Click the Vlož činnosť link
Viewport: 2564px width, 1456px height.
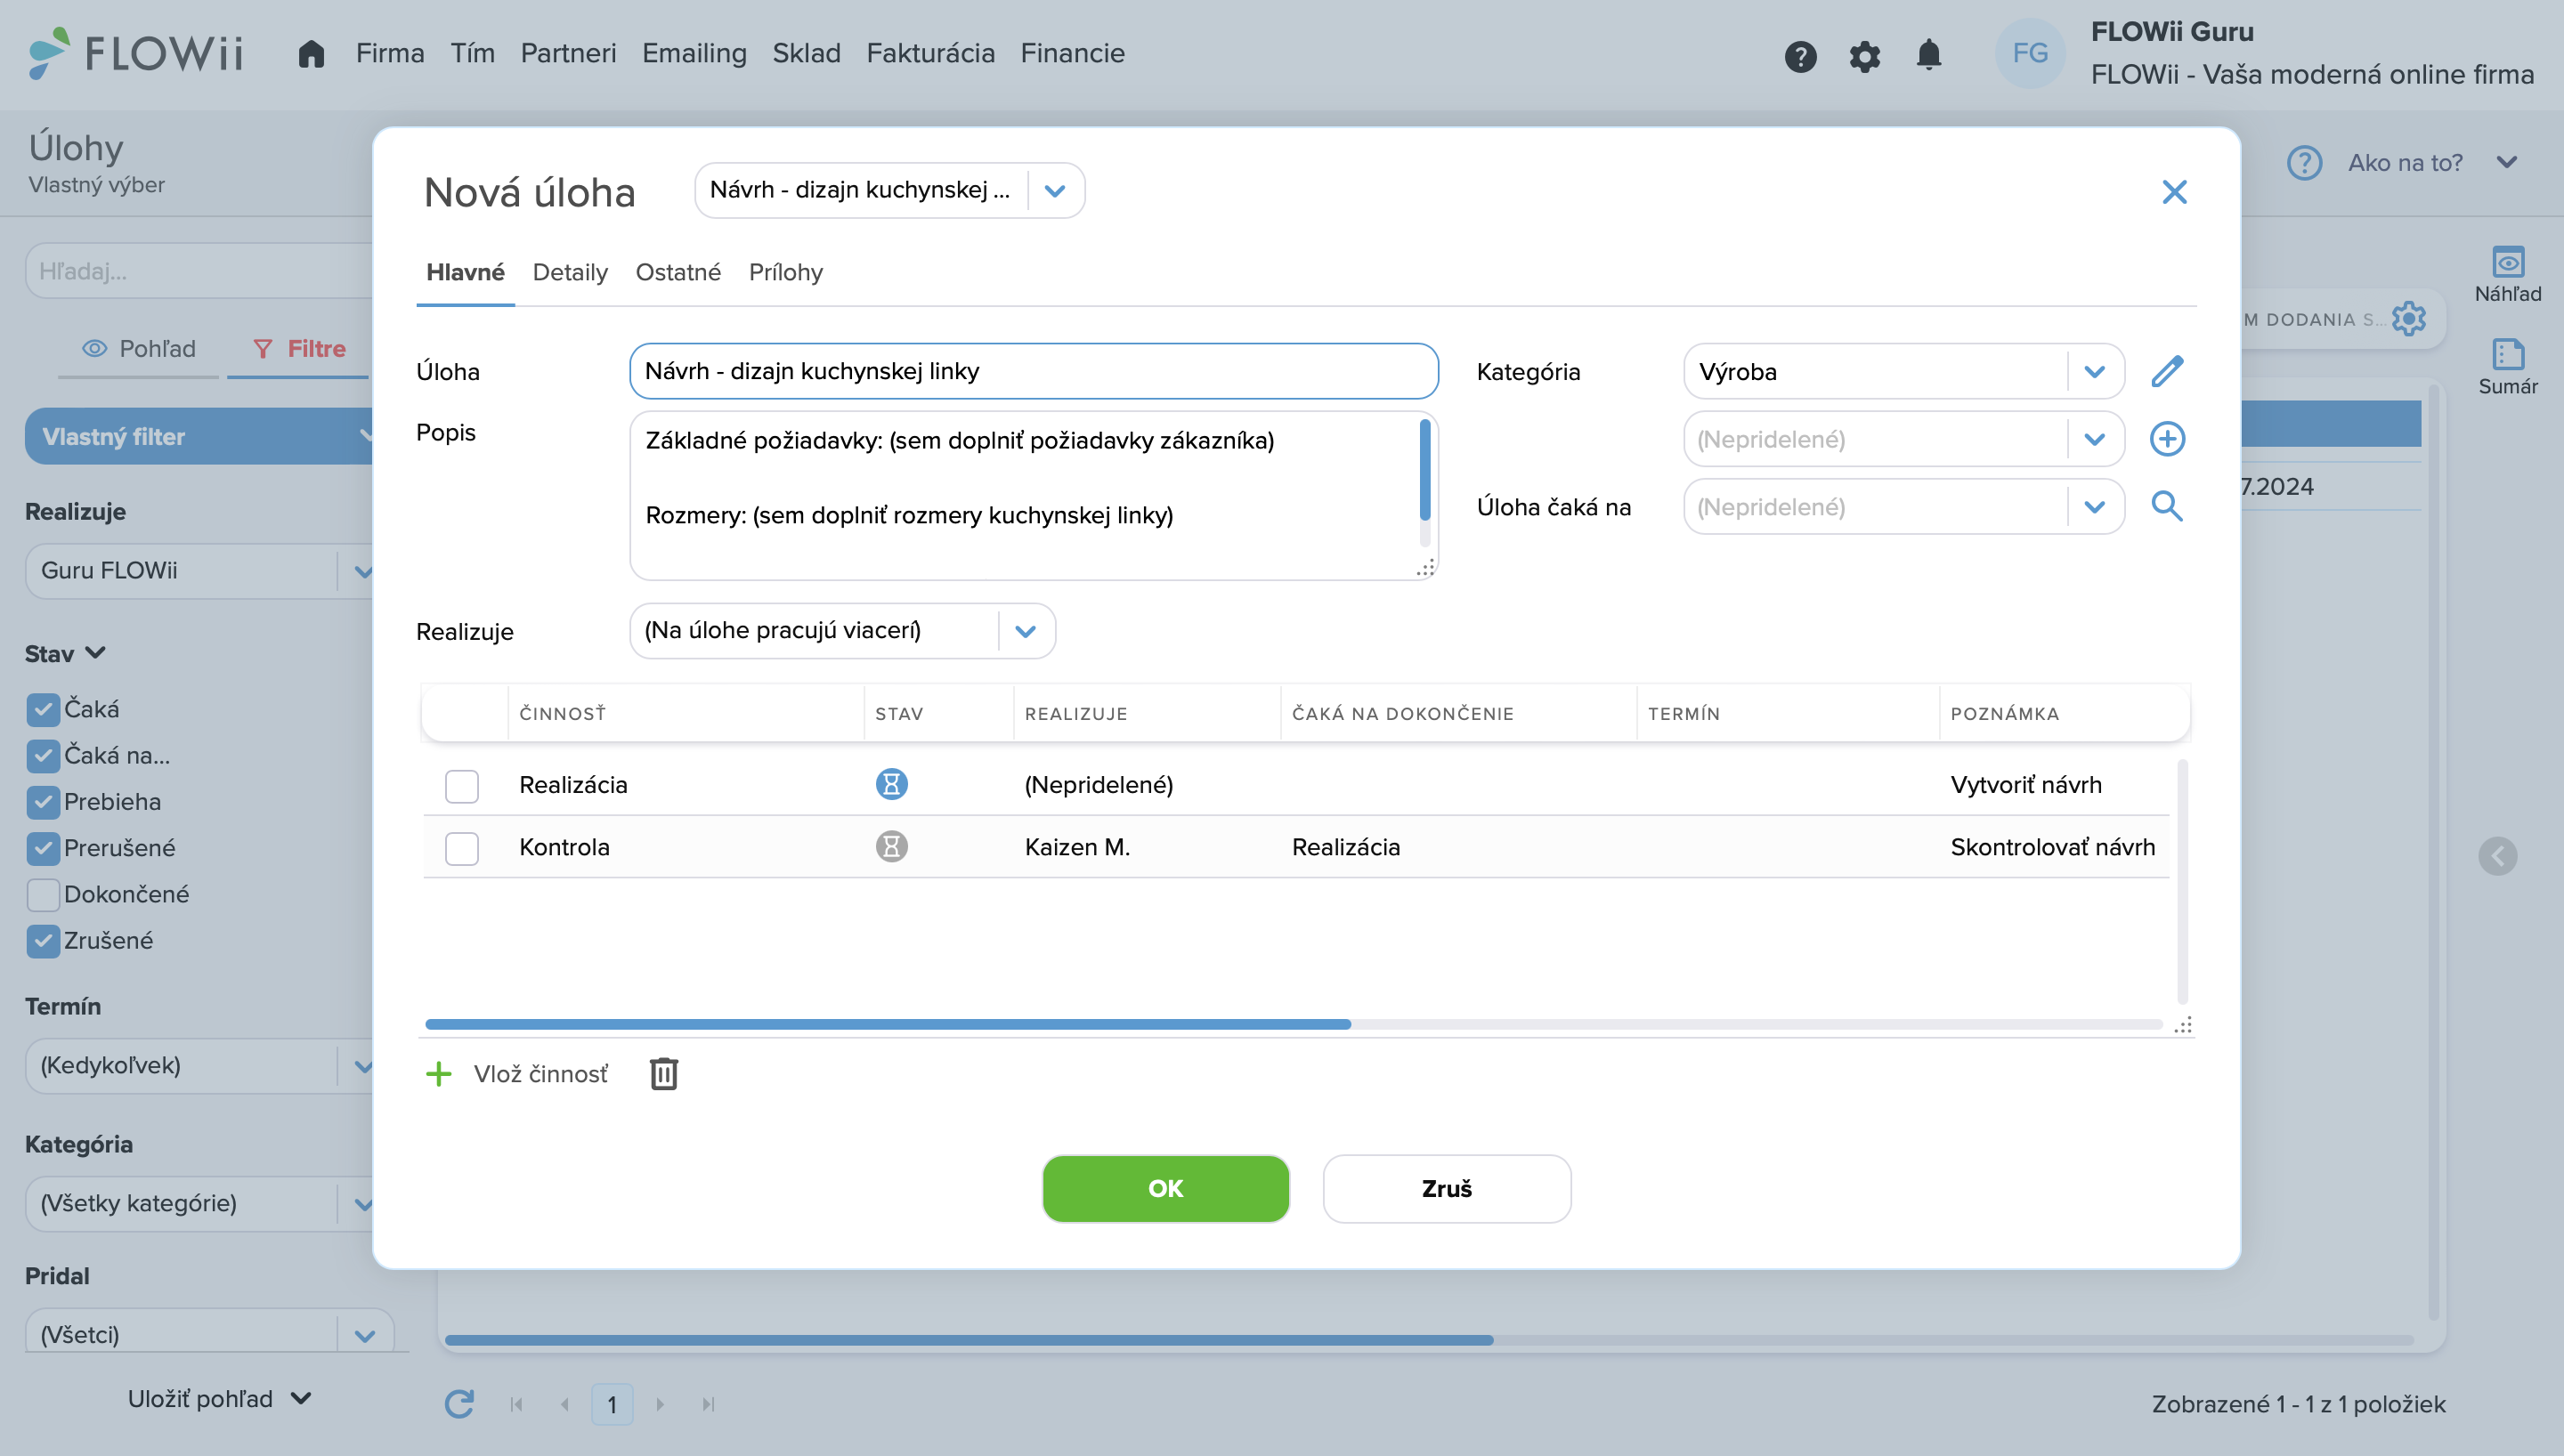click(540, 1074)
